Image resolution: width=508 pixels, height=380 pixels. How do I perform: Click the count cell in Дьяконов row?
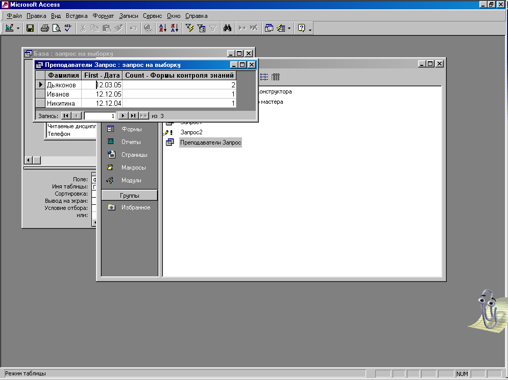pyautogui.click(x=179, y=85)
